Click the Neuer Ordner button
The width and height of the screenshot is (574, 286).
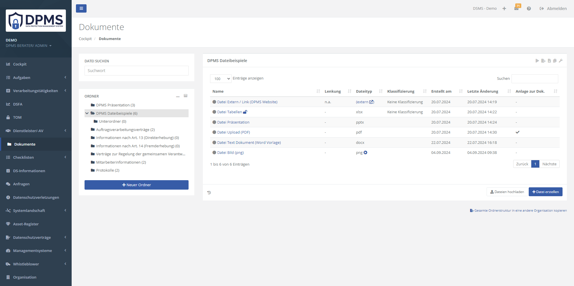coord(136,185)
